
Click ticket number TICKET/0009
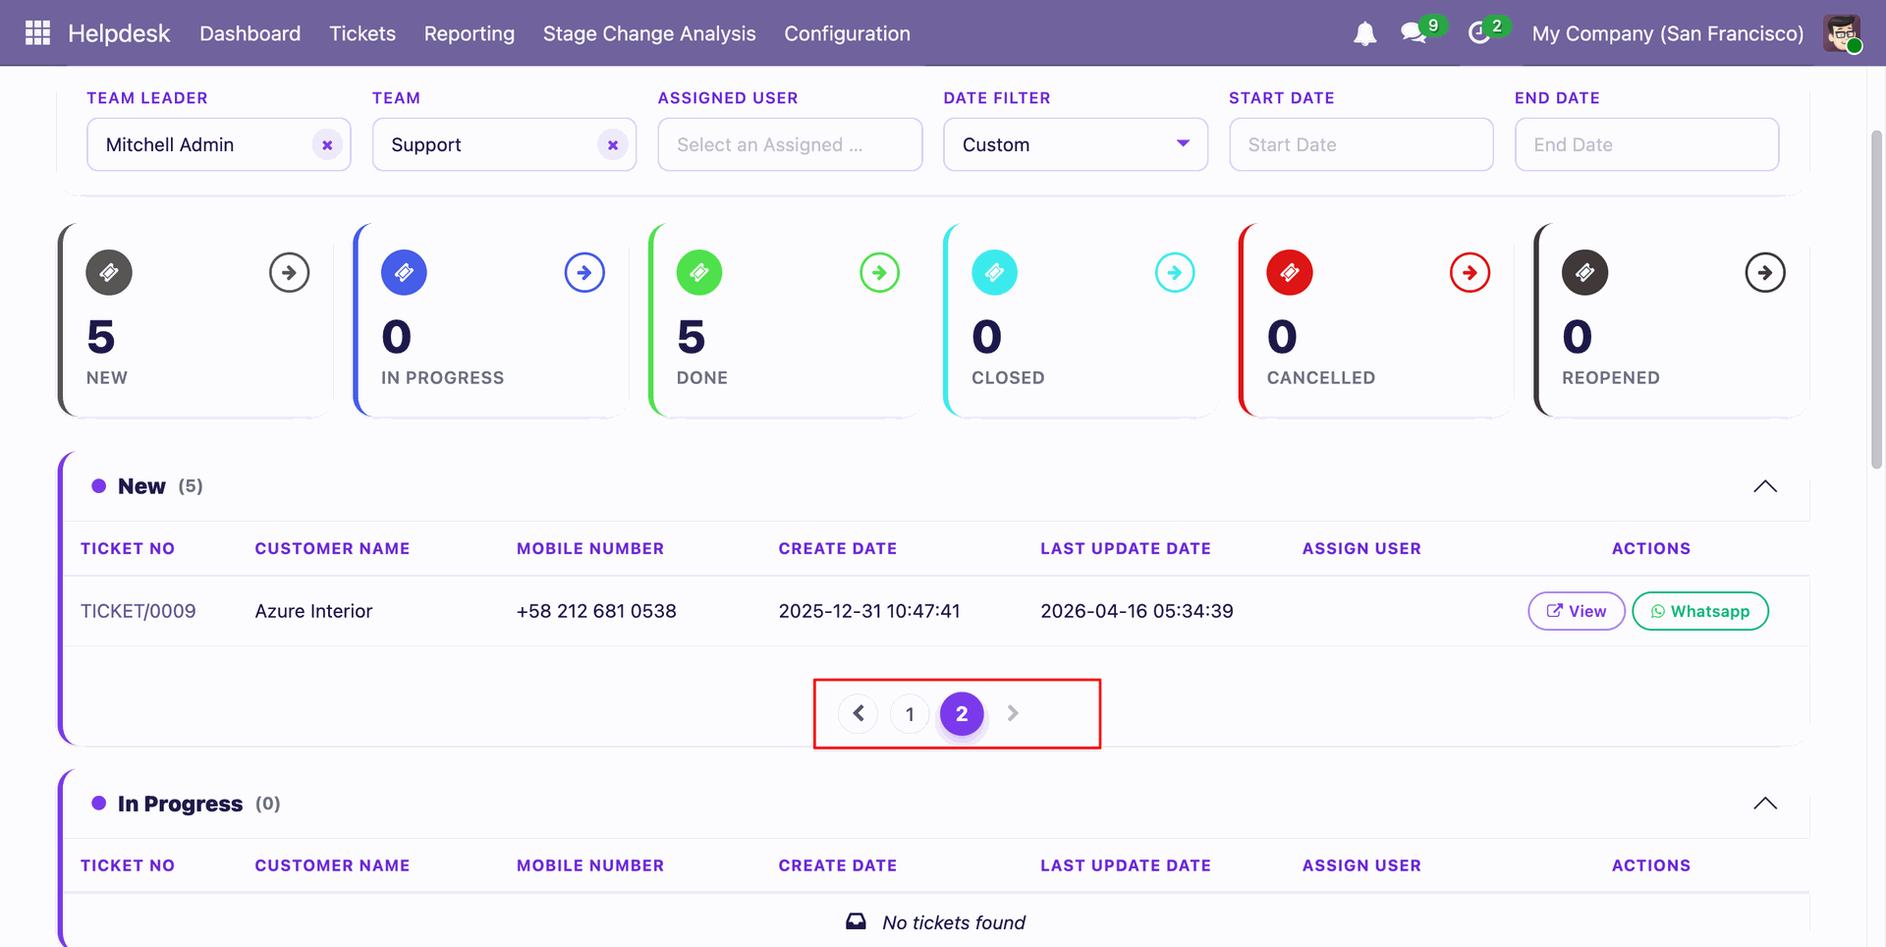click(x=139, y=611)
